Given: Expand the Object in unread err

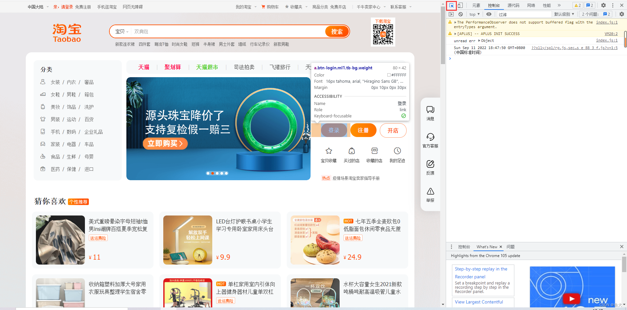Looking at the screenshot, I should point(479,41).
